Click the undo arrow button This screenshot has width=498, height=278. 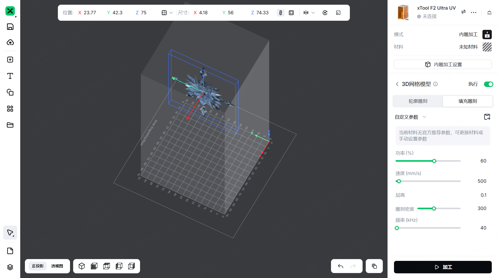tap(340, 266)
